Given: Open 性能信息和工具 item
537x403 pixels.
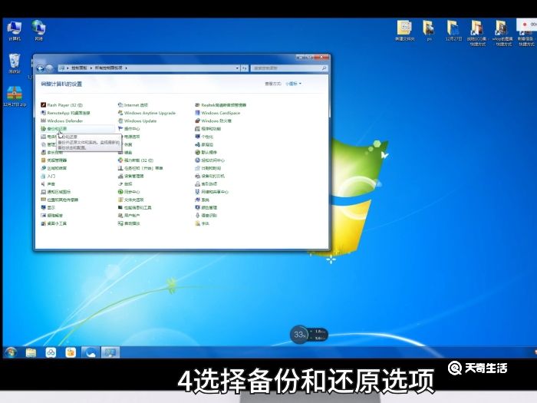Looking at the screenshot, I should 134,208.
